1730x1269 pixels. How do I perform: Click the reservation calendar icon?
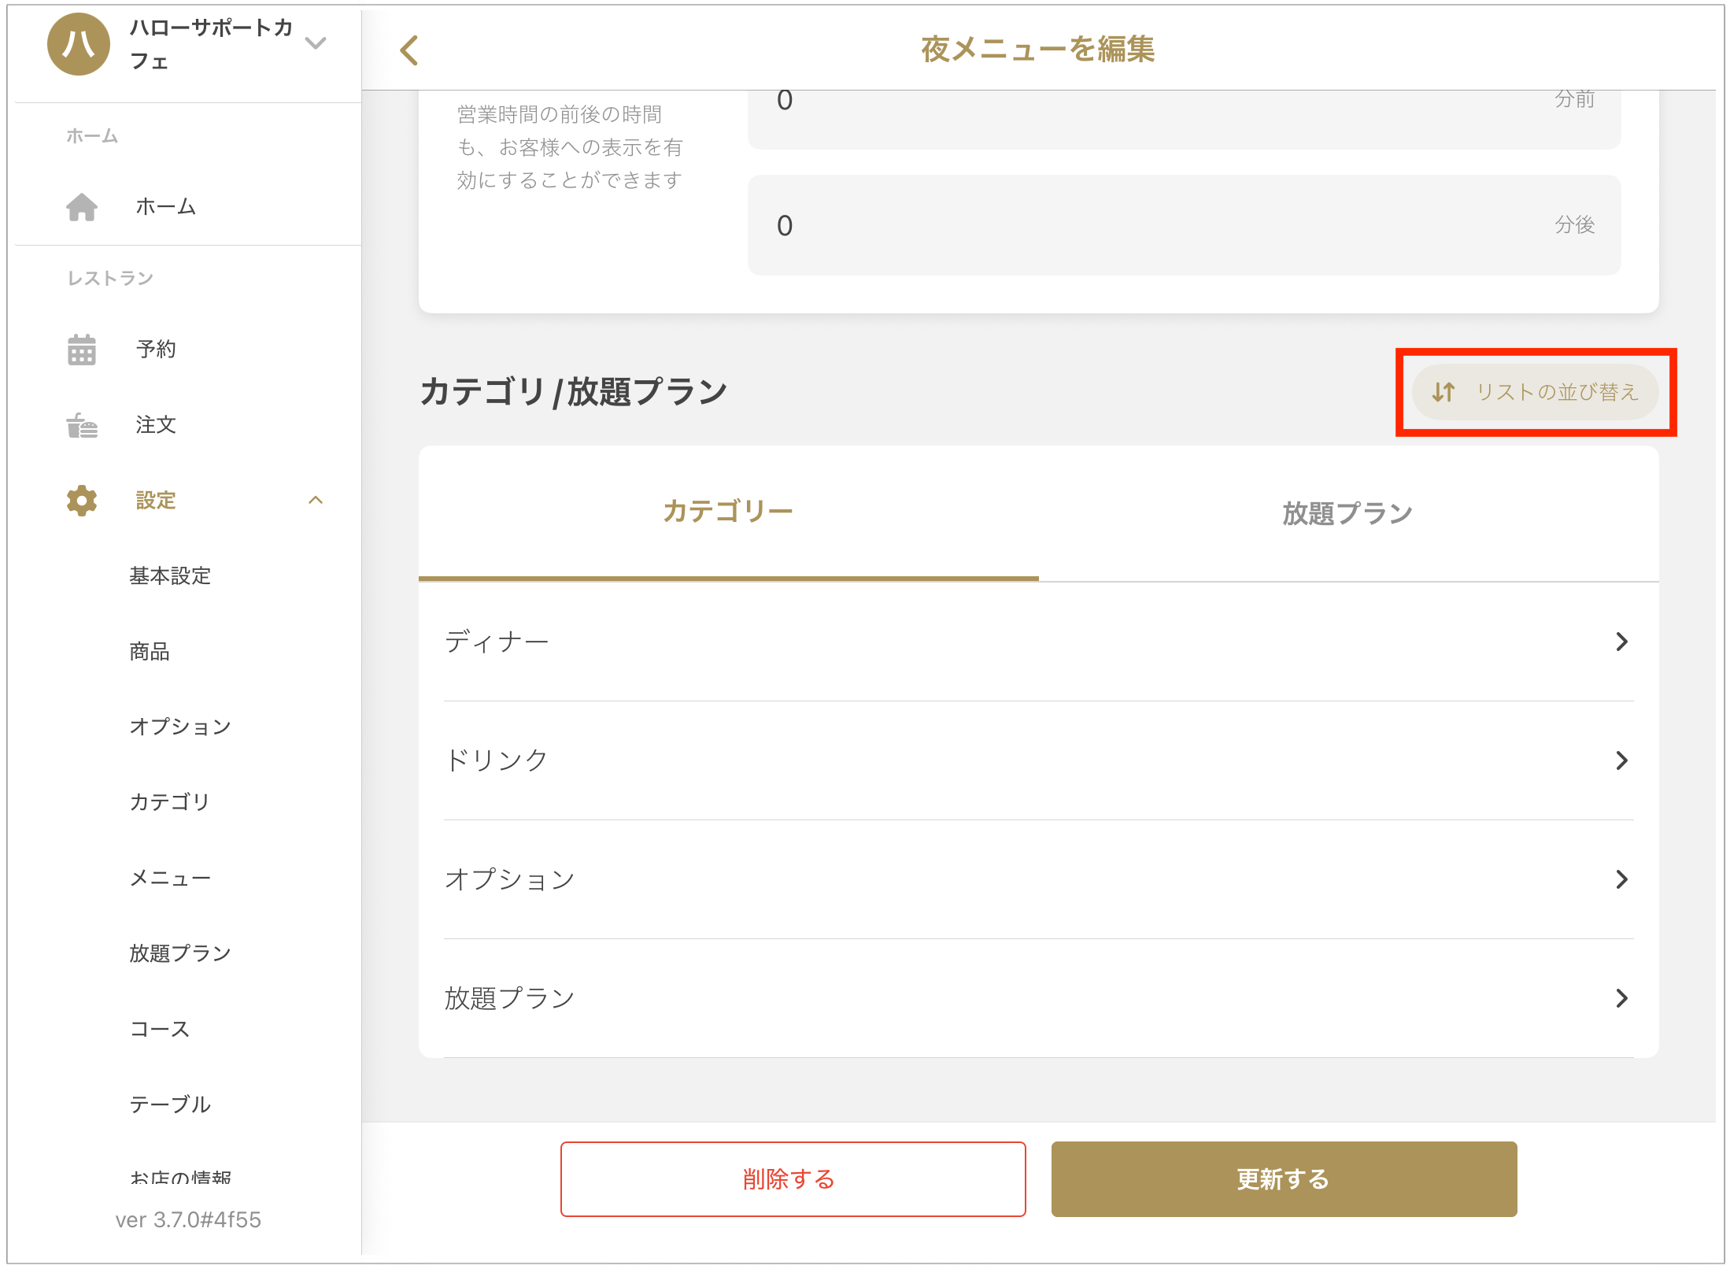pyautogui.click(x=82, y=350)
